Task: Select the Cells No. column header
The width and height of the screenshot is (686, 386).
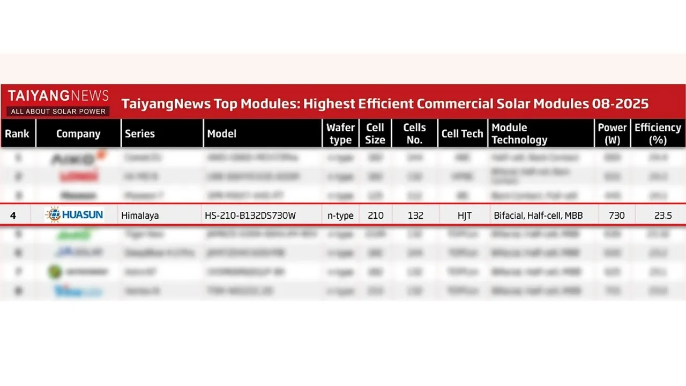Action: point(414,133)
